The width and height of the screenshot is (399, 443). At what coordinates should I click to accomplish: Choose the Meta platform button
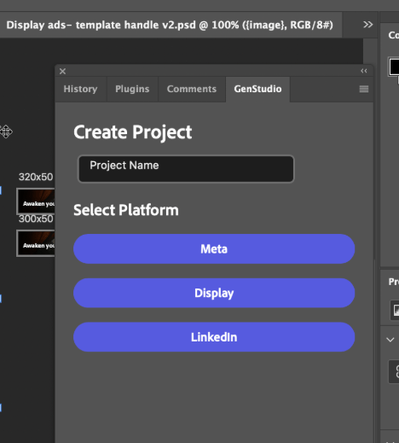214,249
